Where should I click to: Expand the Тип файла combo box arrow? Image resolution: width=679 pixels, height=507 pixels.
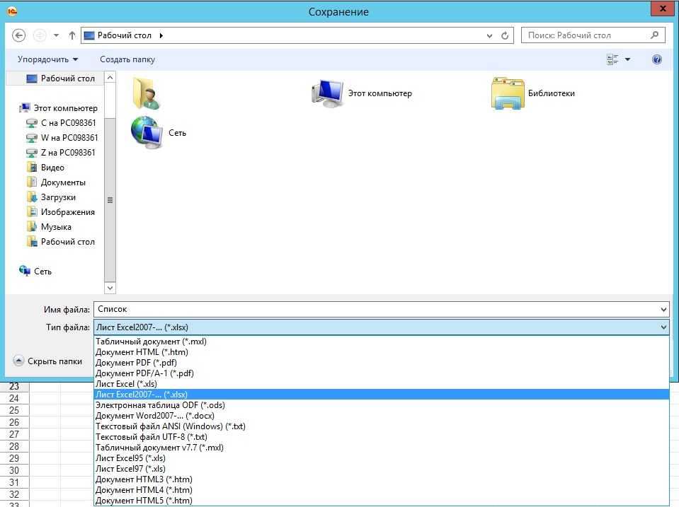tap(663, 327)
